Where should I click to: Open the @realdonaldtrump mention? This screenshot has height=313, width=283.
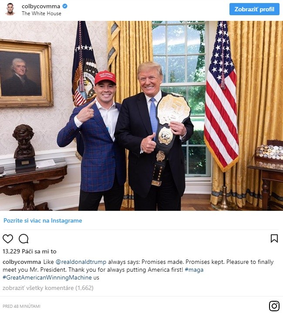pyautogui.click(x=81, y=262)
